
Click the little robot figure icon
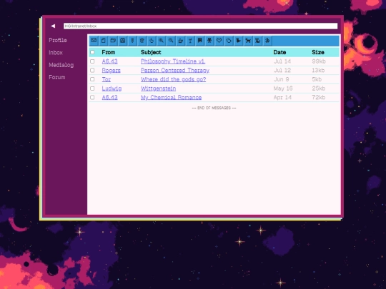coord(209,41)
